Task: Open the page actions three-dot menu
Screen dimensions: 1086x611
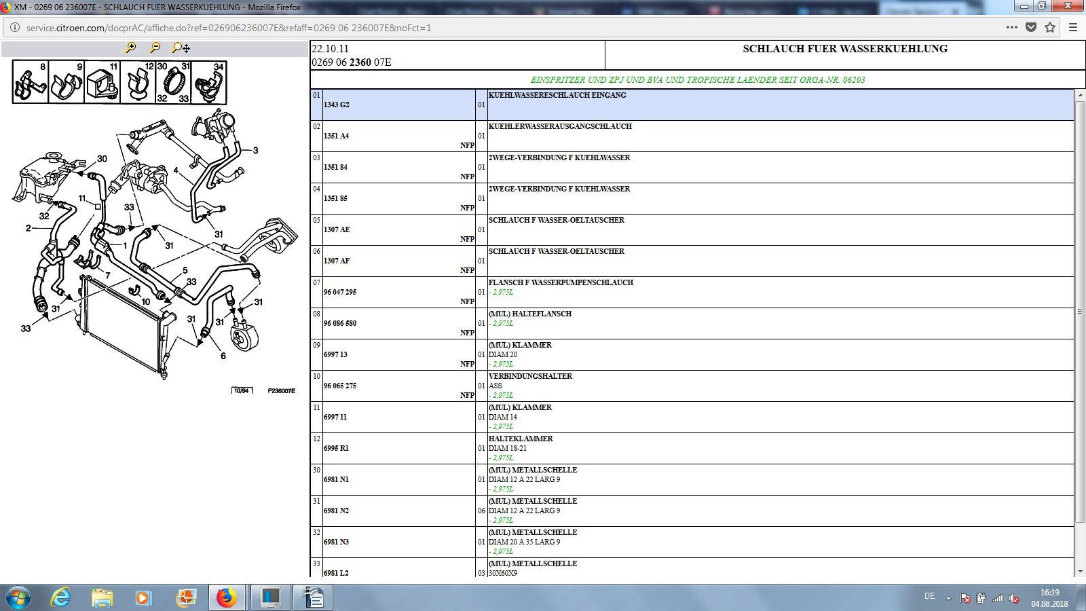Action: click(1011, 28)
